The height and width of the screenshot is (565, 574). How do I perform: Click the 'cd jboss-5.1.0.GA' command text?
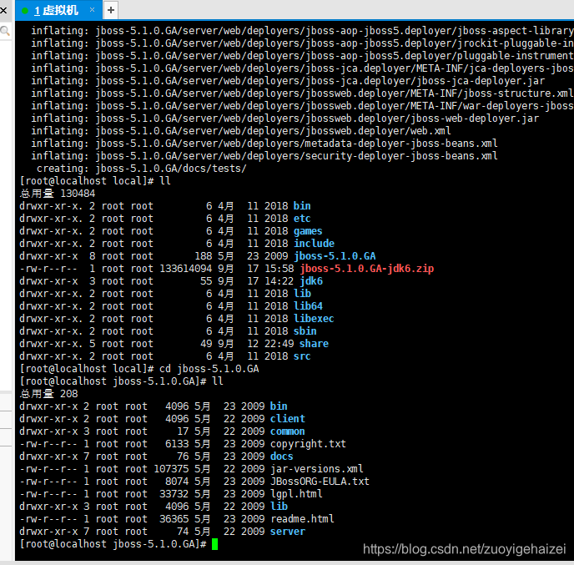point(209,369)
